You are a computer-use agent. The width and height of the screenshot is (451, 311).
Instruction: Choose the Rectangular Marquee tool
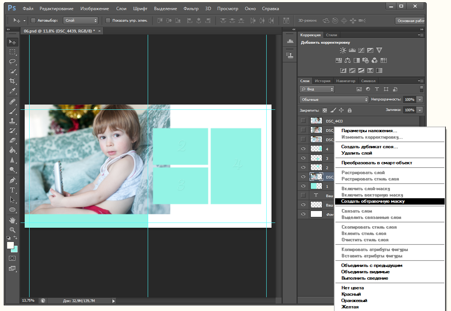point(12,52)
